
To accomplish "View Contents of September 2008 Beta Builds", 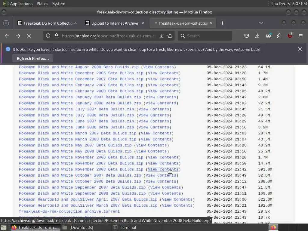I will tap(166, 193).
